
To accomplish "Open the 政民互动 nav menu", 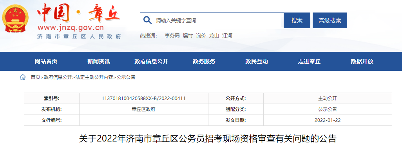I will (x=257, y=61).
